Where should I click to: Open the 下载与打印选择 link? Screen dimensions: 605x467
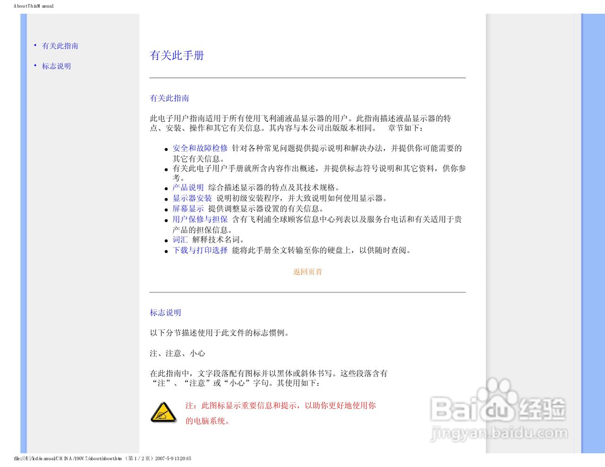(200, 250)
